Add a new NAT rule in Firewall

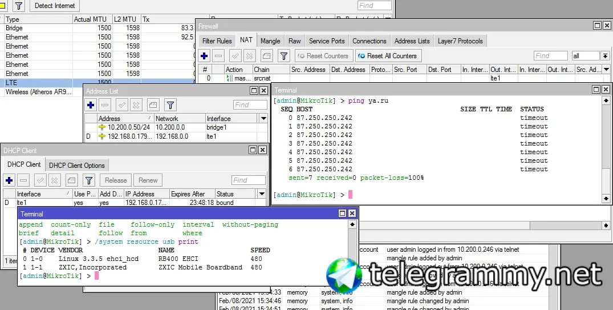coord(204,56)
